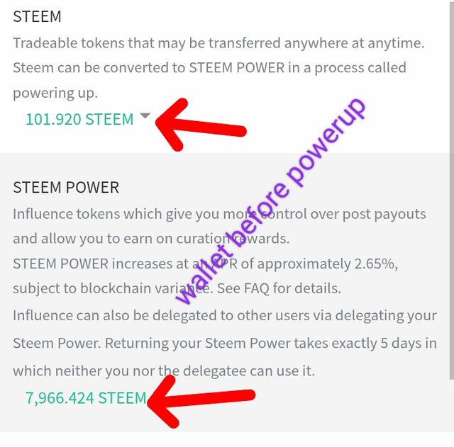Select the STEEM POWER section heading
The width and height of the screenshot is (454, 447).
point(66,188)
